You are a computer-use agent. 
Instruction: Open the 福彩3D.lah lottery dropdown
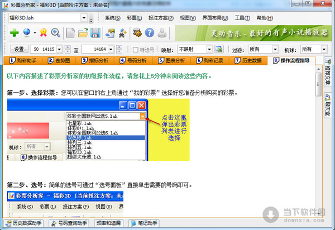point(84,18)
